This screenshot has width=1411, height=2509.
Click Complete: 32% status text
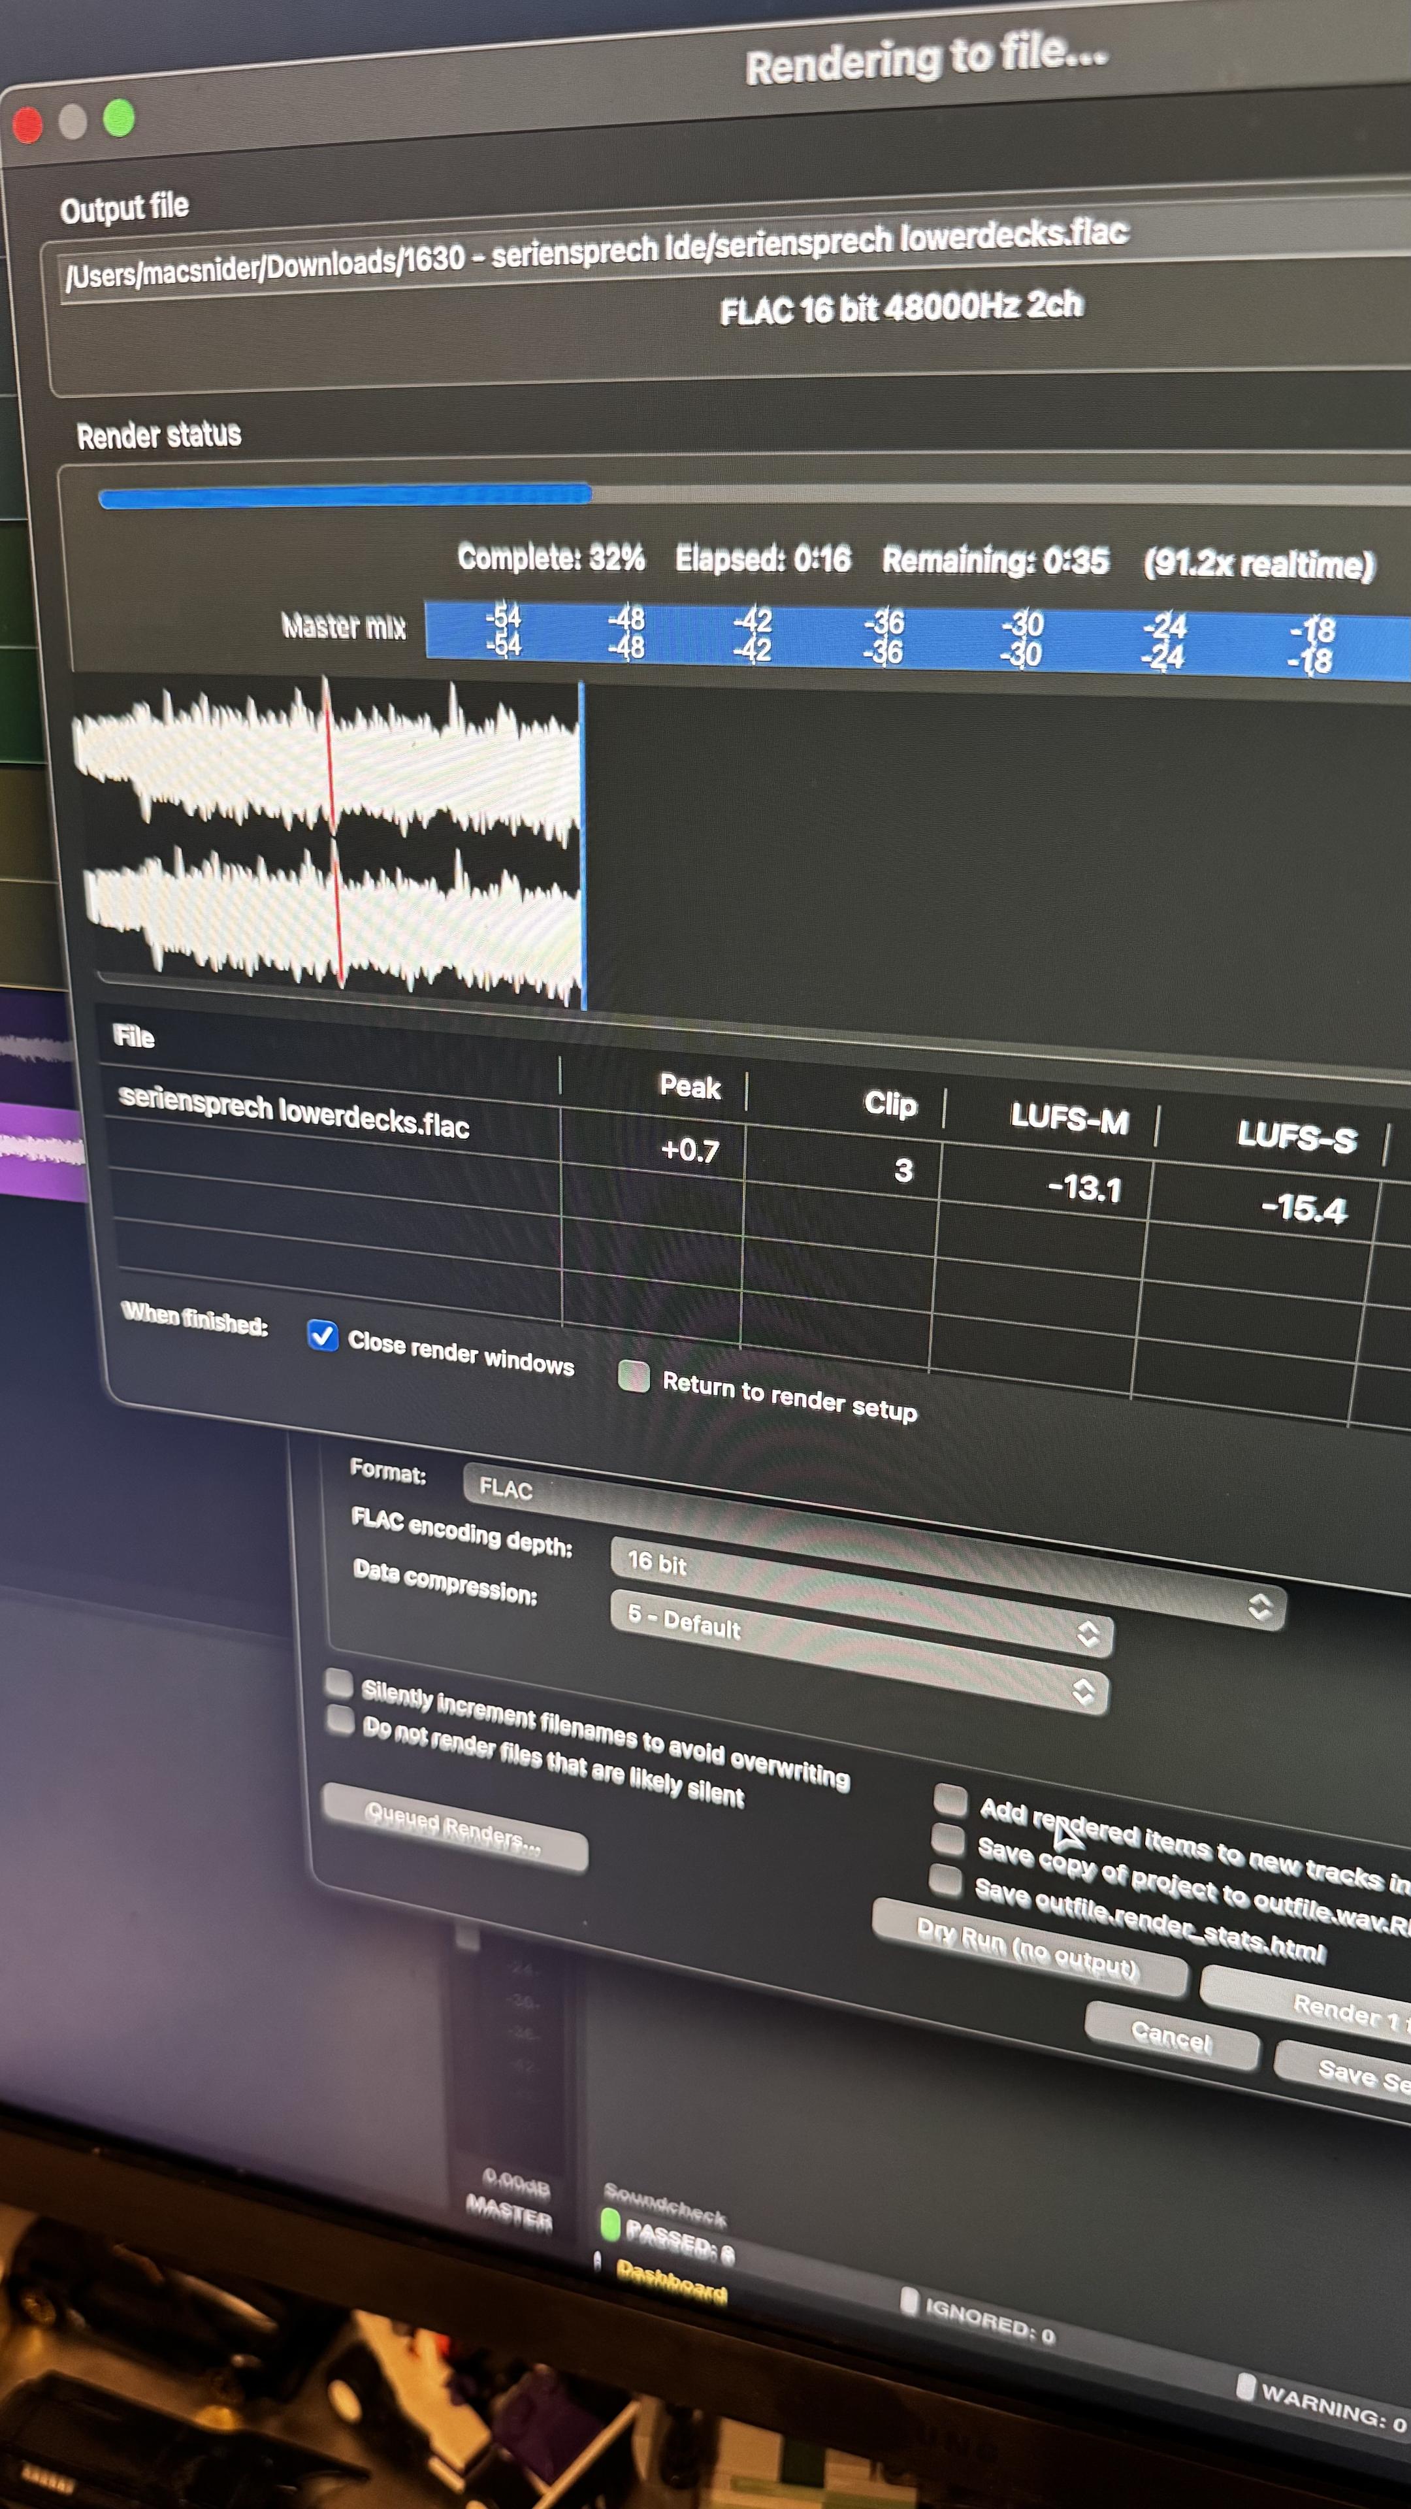point(551,557)
